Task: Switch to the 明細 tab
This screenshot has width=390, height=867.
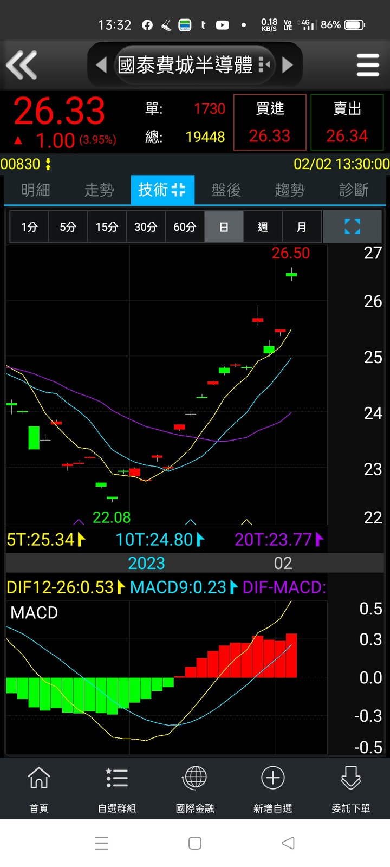Action: pyautogui.click(x=36, y=190)
